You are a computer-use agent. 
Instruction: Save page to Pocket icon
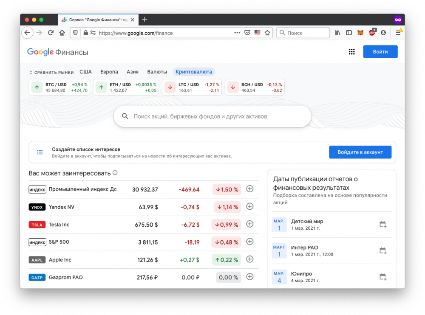point(247,33)
